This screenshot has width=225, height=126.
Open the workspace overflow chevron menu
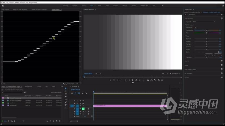162,6
